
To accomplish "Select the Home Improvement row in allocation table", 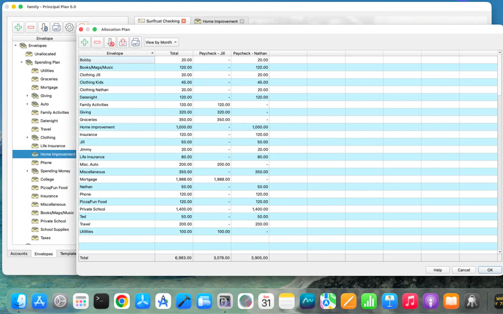I will tap(288, 127).
